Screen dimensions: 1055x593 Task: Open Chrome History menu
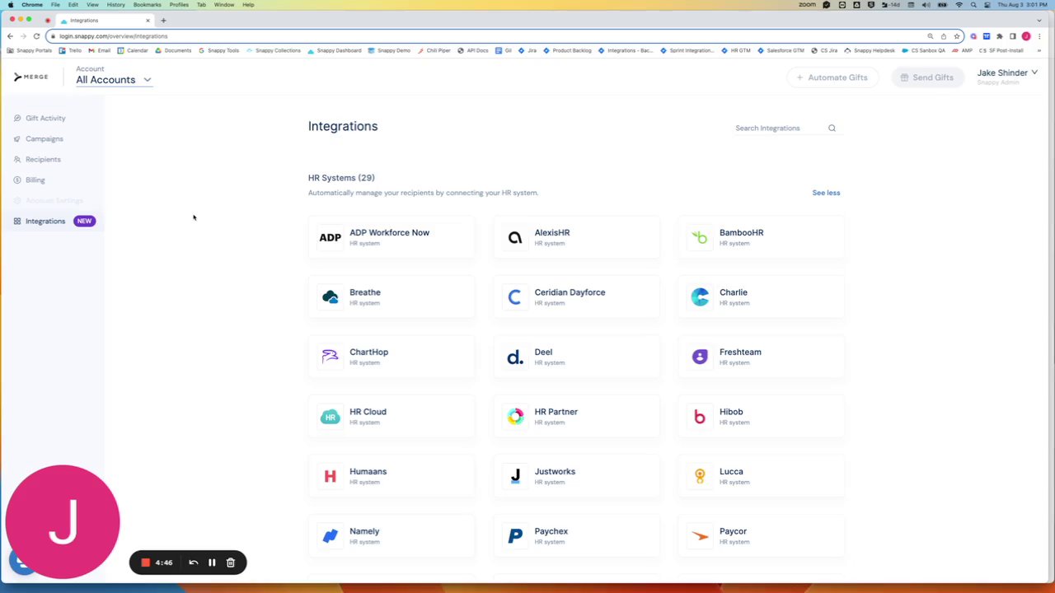115,5
